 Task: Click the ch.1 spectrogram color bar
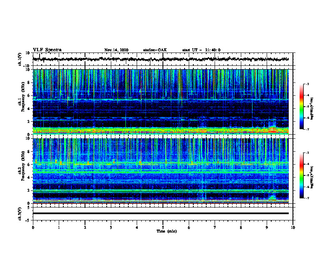[x=302, y=107]
